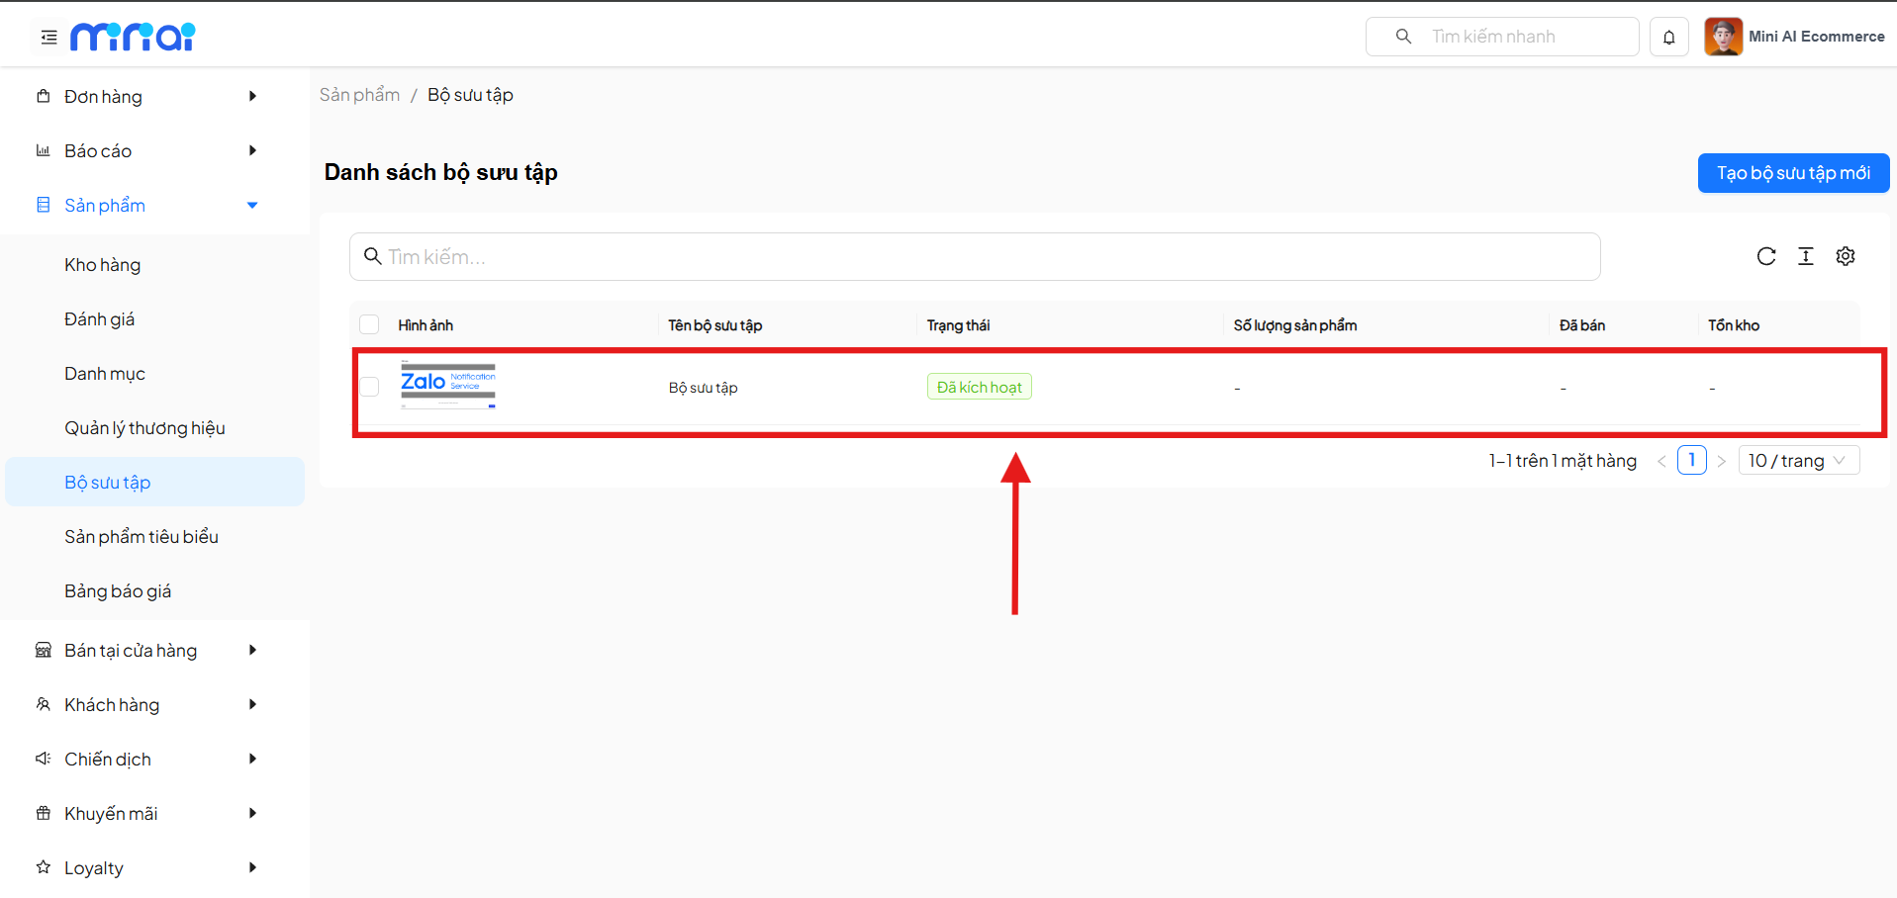Click the refresh table icon
This screenshot has width=1897, height=898.
[1765, 257]
